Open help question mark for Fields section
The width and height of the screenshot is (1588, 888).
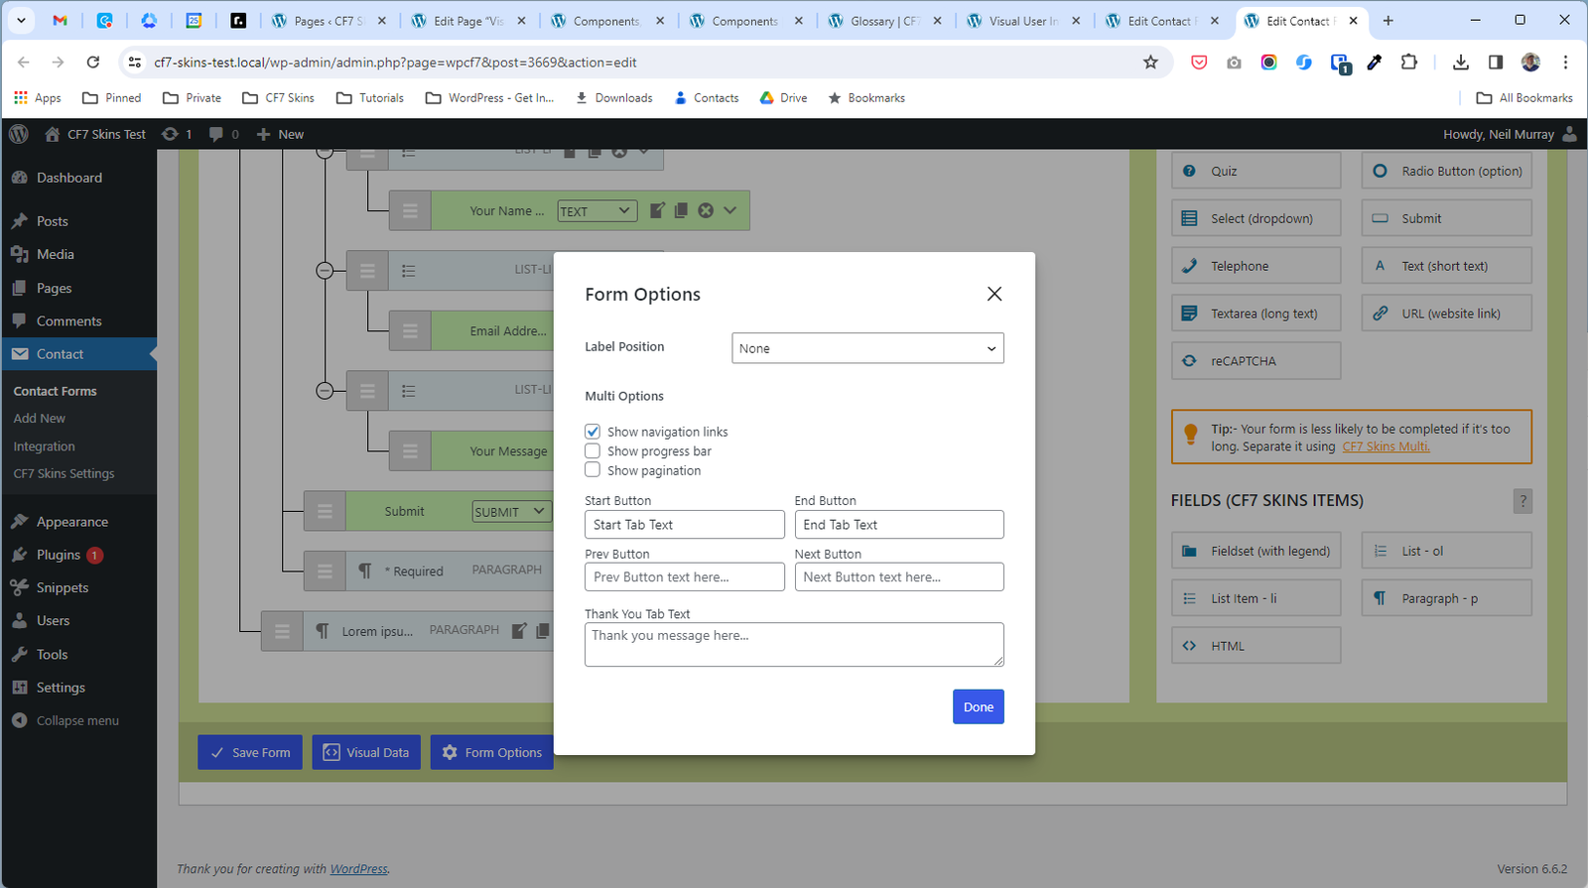coord(1522,501)
